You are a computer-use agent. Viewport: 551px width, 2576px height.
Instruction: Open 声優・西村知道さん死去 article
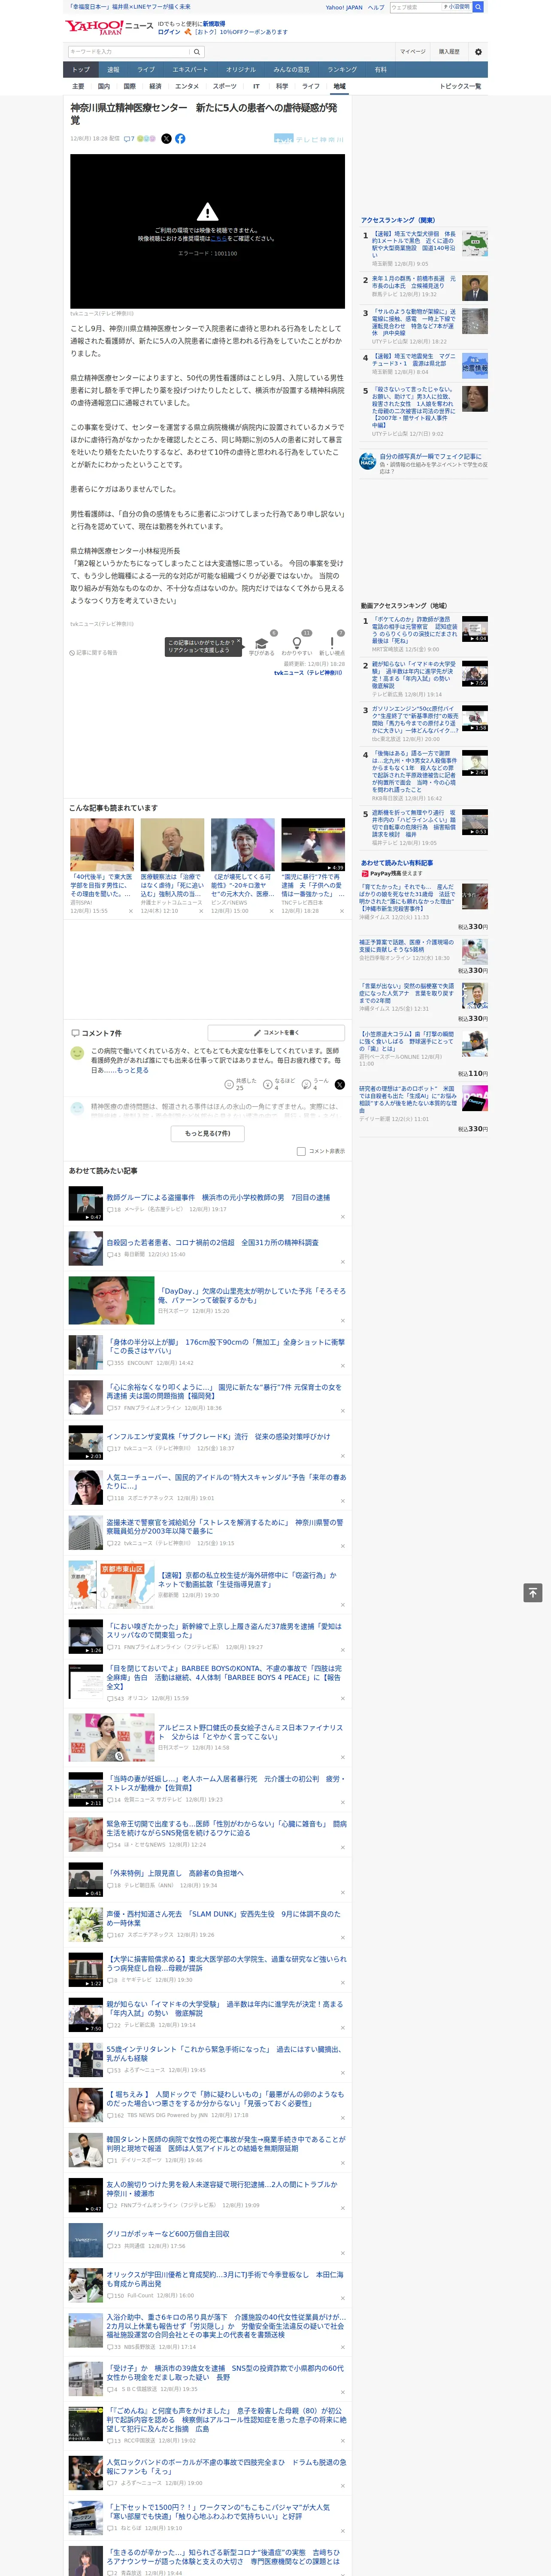point(225,1918)
